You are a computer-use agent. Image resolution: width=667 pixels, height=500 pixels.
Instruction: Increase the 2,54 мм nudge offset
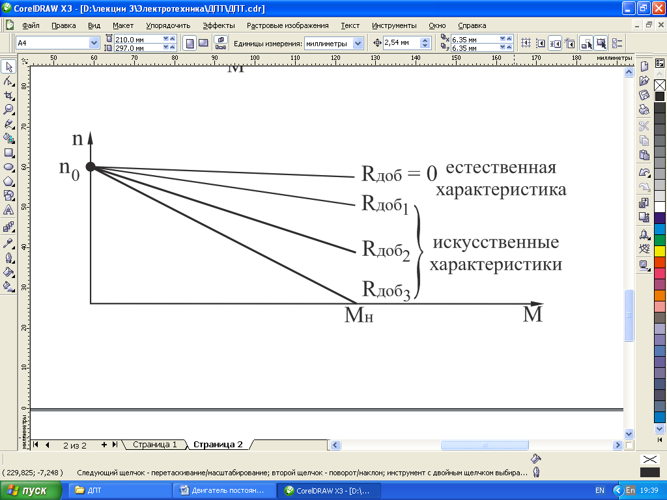click(x=425, y=40)
